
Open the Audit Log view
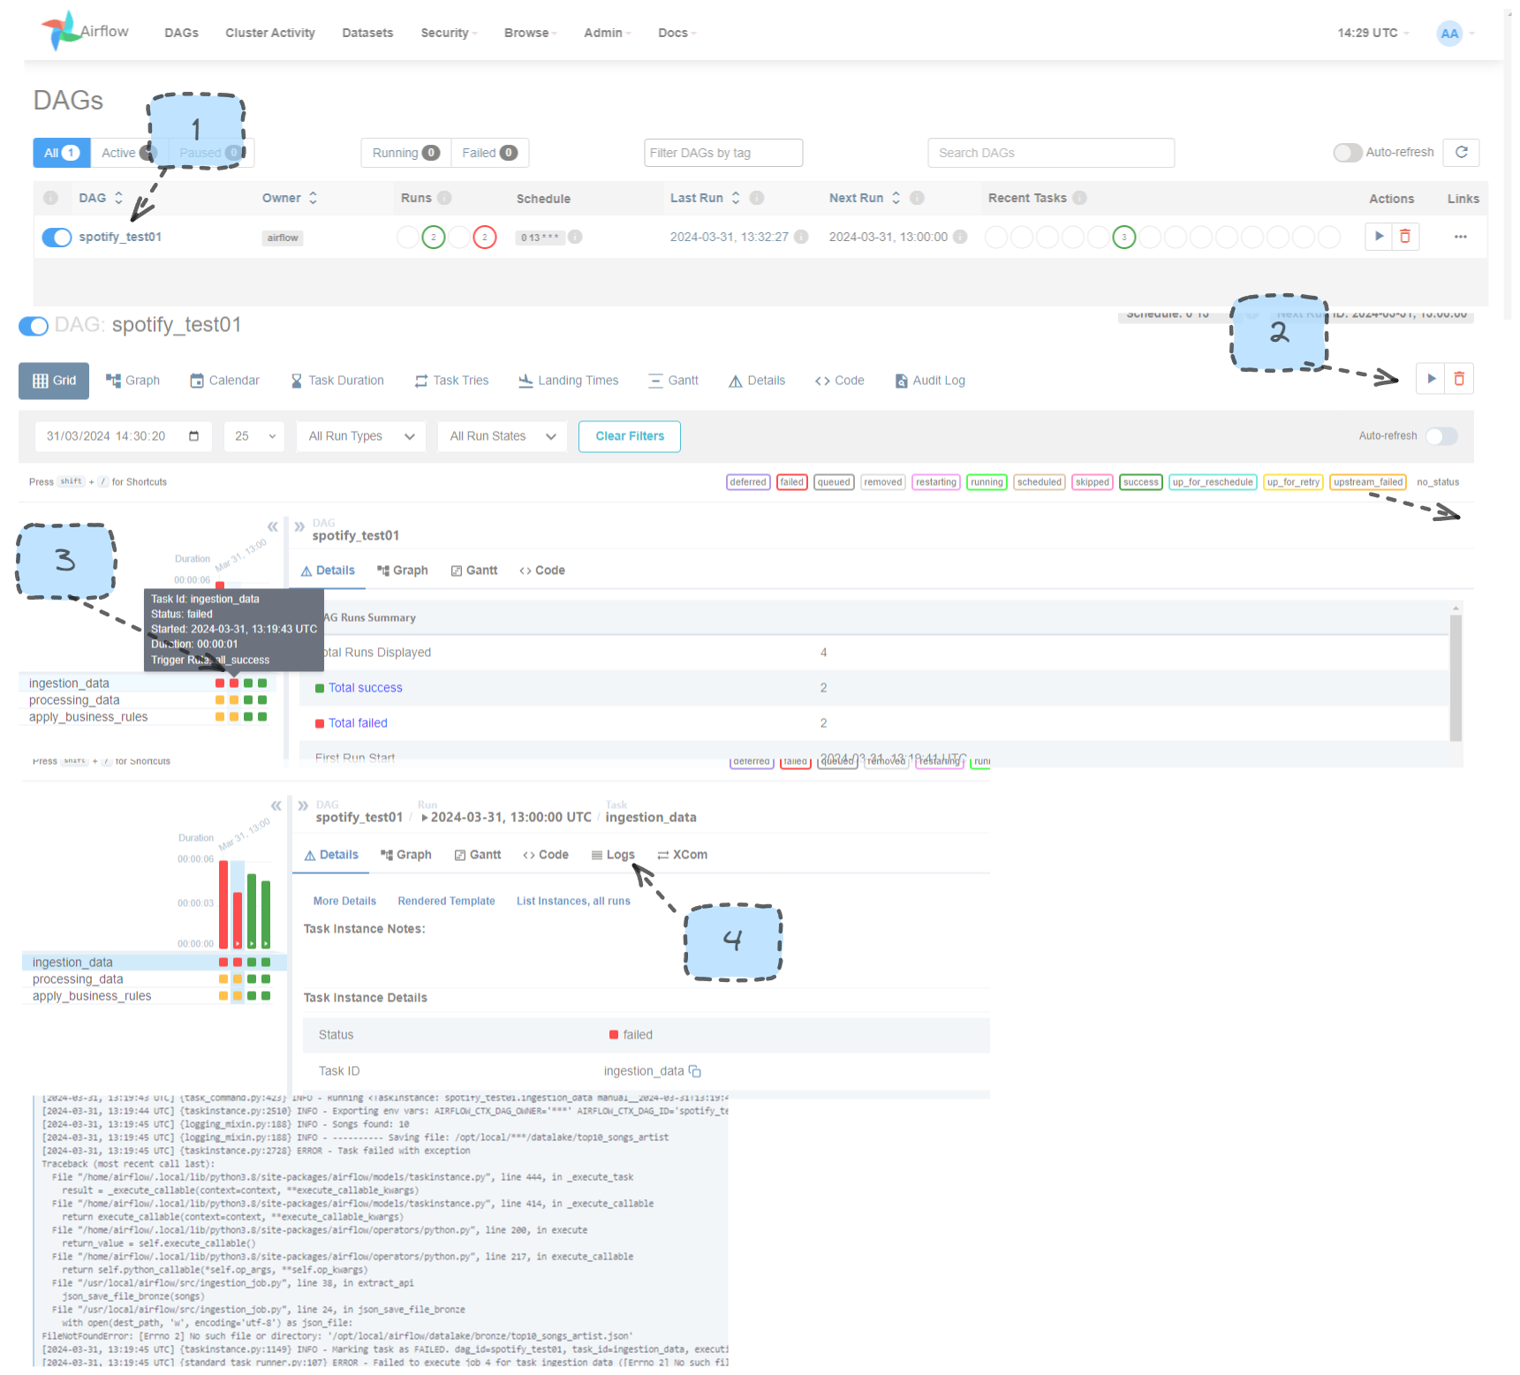(x=929, y=380)
